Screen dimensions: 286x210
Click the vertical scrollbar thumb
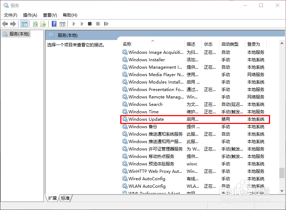pos(282,173)
